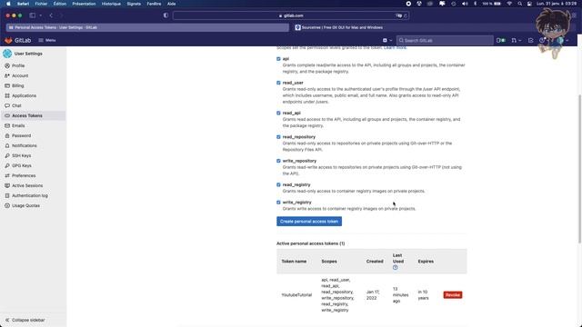Click the Usage Quotas icon
The width and height of the screenshot is (582, 327).
click(x=7, y=206)
